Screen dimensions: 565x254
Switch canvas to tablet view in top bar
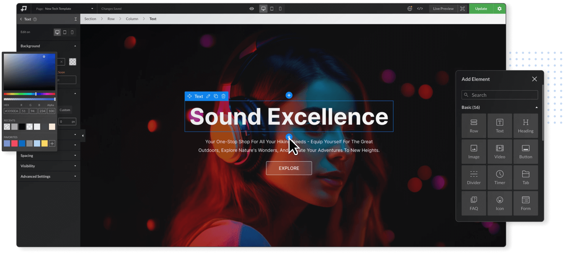[x=272, y=9]
